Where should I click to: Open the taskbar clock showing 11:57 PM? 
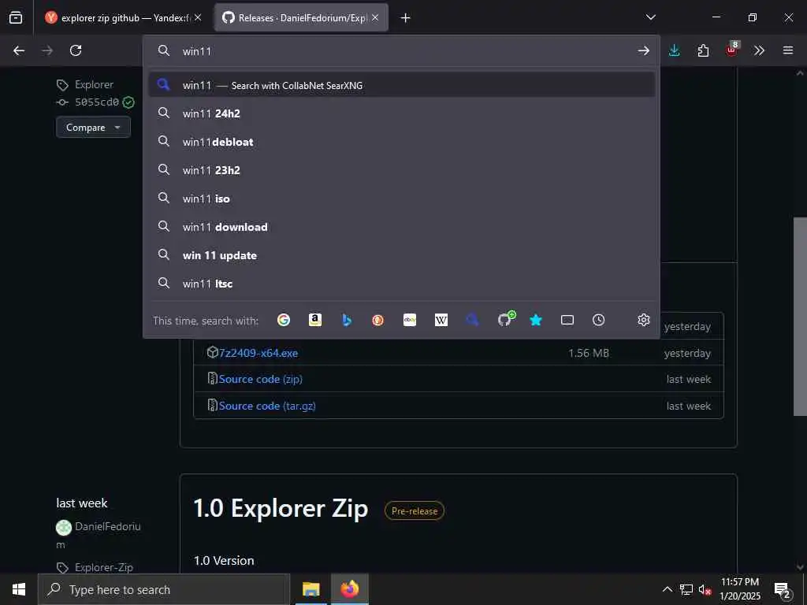point(739,589)
